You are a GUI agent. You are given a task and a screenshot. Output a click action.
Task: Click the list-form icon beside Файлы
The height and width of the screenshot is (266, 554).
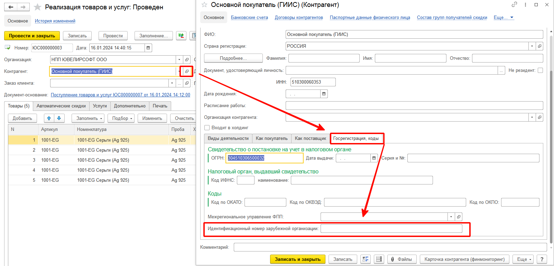point(379,259)
